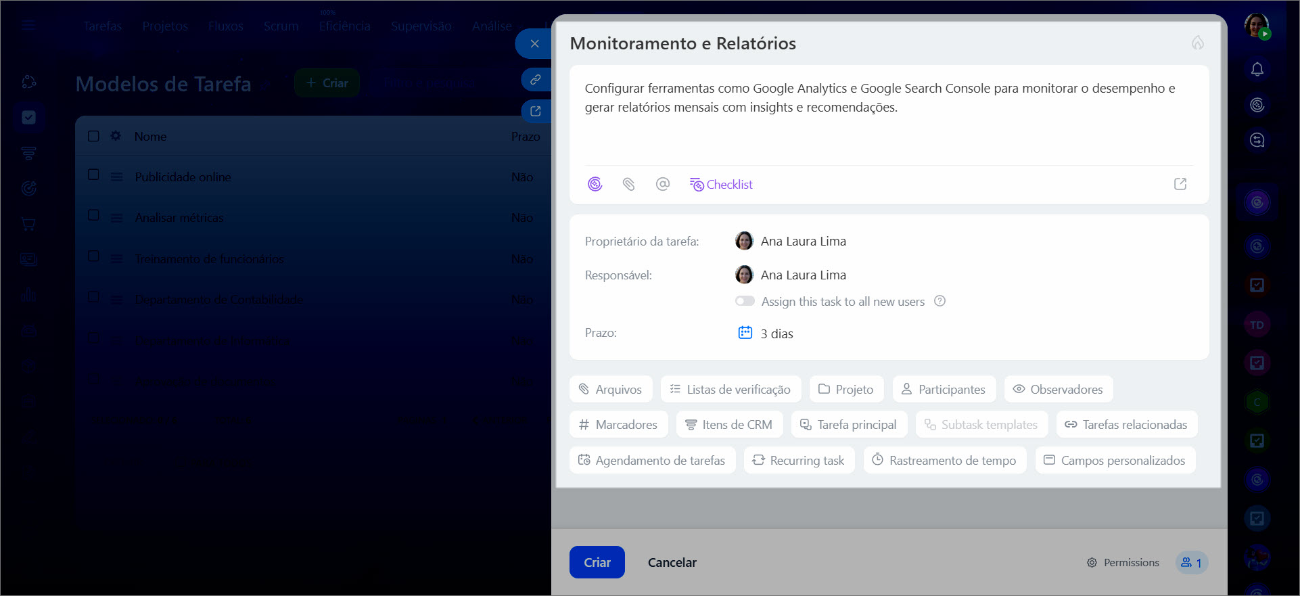Open notifications bell in right sidebar
1300x596 pixels.
(x=1257, y=70)
